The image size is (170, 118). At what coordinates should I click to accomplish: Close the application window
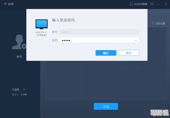point(166,4)
